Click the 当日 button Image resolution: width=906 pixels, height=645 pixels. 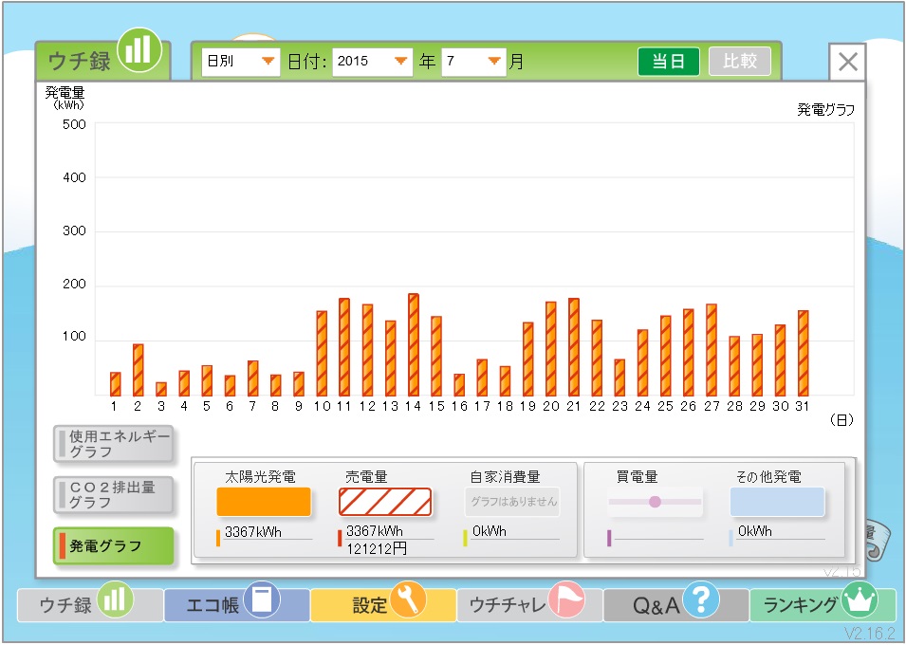tap(669, 62)
